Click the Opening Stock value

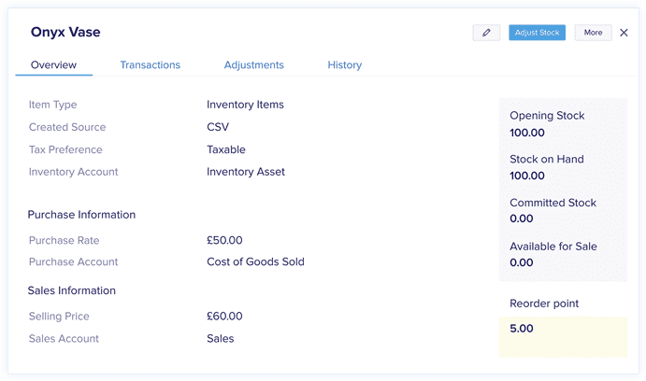(x=527, y=133)
